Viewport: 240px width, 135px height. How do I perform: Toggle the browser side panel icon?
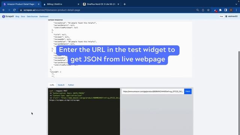click(x=226, y=10)
